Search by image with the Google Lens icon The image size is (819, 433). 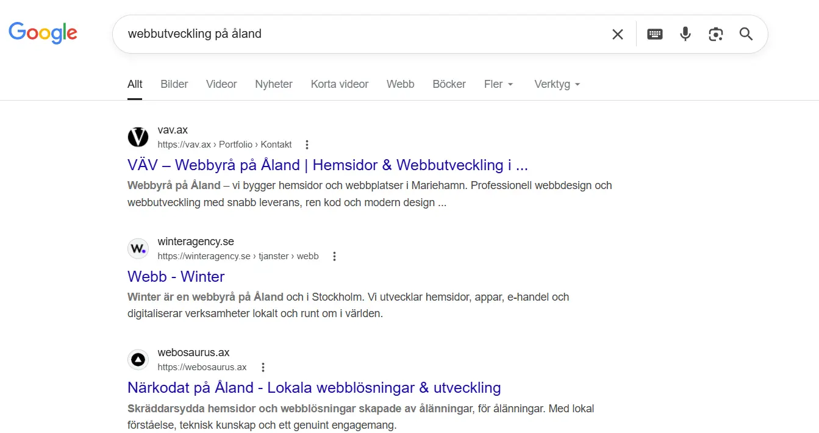coord(715,34)
